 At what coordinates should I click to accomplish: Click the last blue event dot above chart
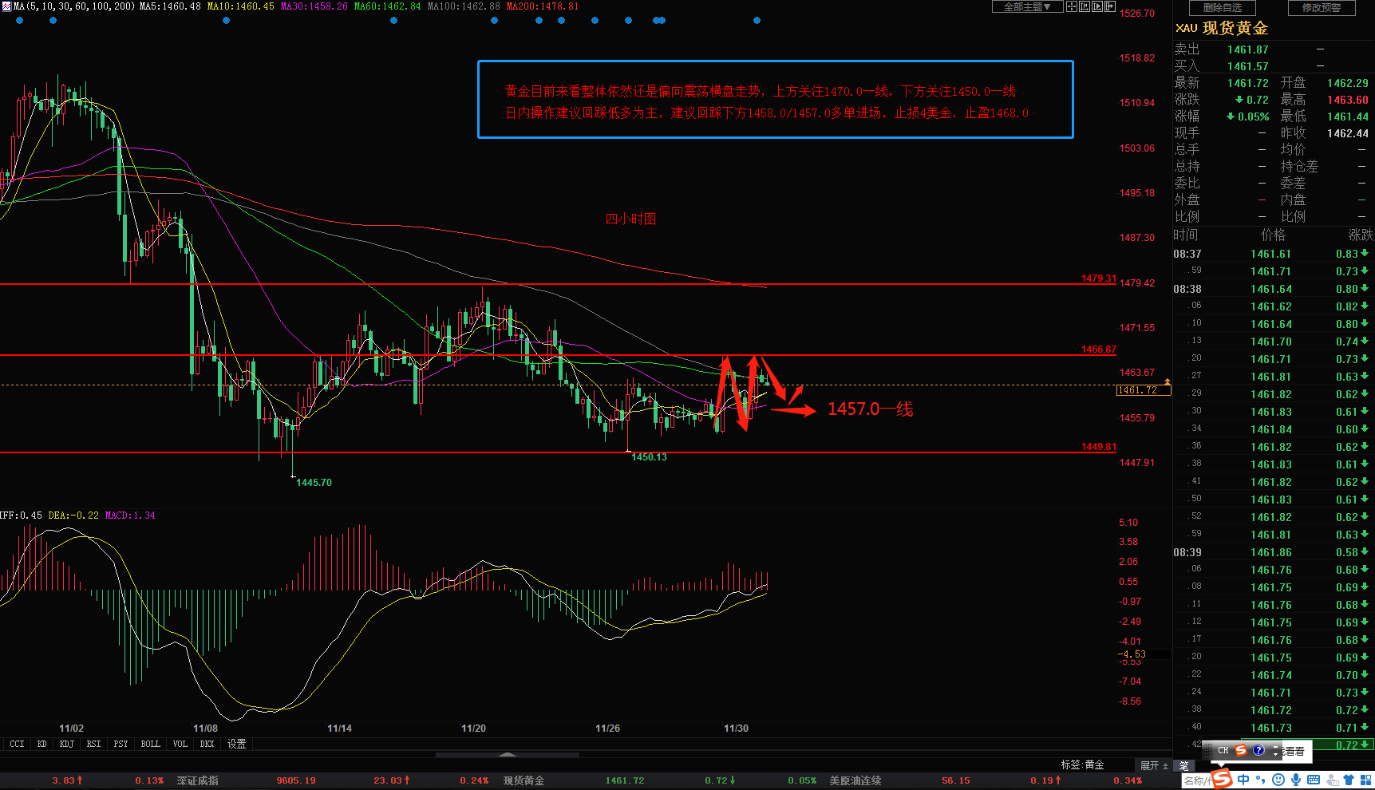[757, 21]
